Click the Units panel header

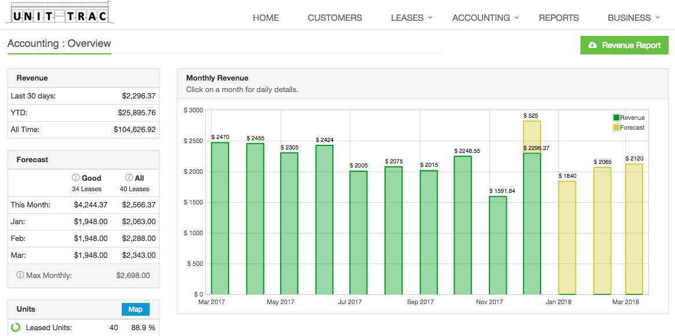84,309
